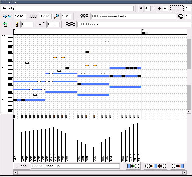Click the Event selection button
The width and height of the screenshot is (192, 177).
[x=21, y=166]
